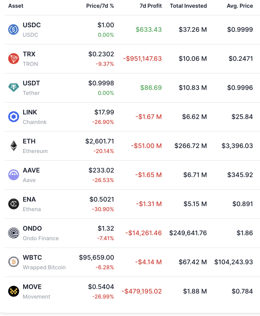
Task: Open the WBTC asset name
Action: click(x=32, y=258)
